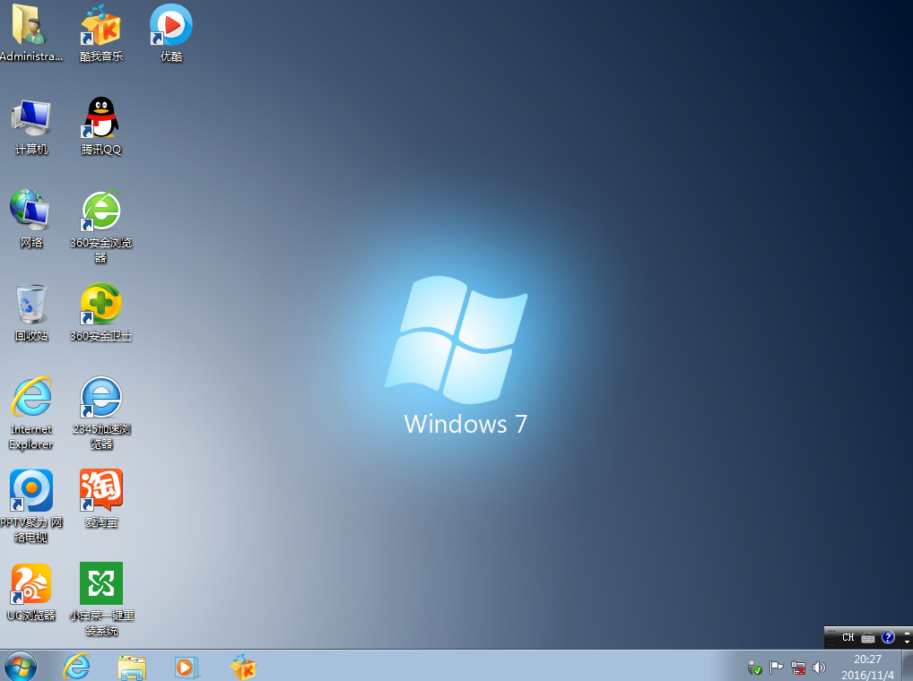Launch 360安全卫士 desktop shortcut

[x=100, y=313]
